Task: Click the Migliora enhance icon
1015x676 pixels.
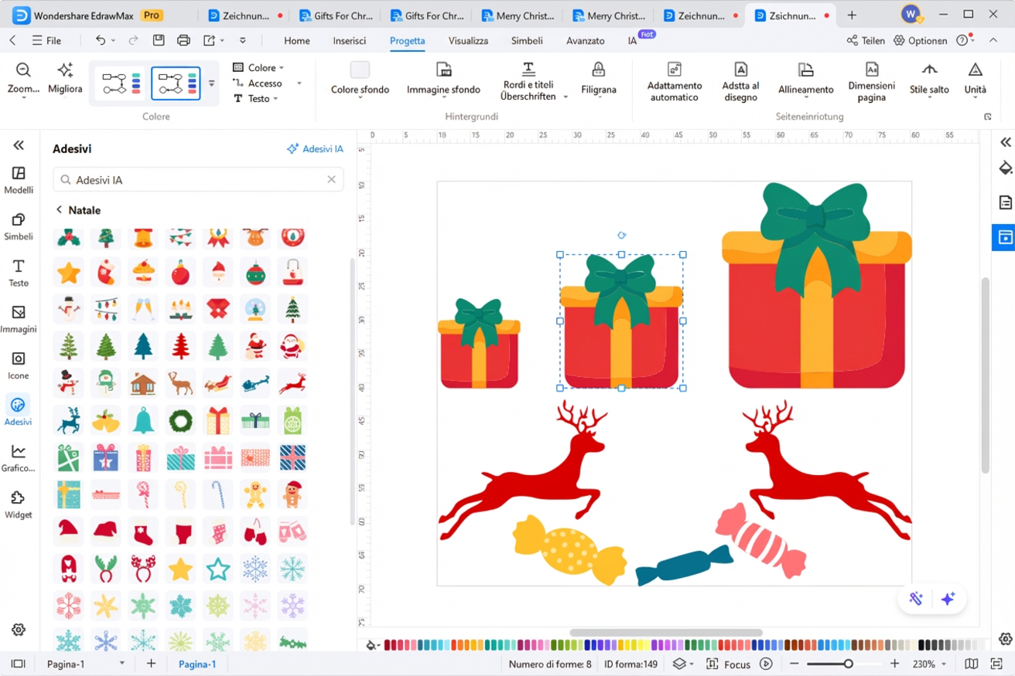Action: pos(65,77)
